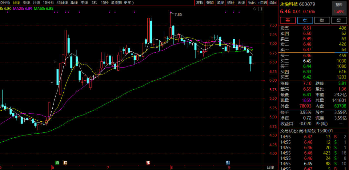Toggle 叠加 overlay mode
The width and height of the screenshot is (349, 170).
tap(210, 3)
